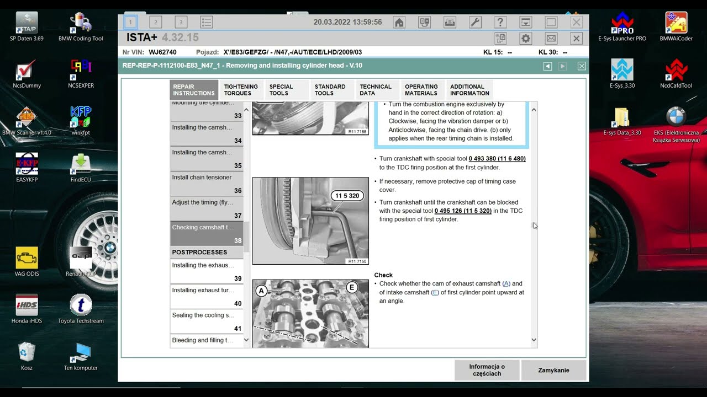Open the camshaft A and E illustration

tap(310, 313)
